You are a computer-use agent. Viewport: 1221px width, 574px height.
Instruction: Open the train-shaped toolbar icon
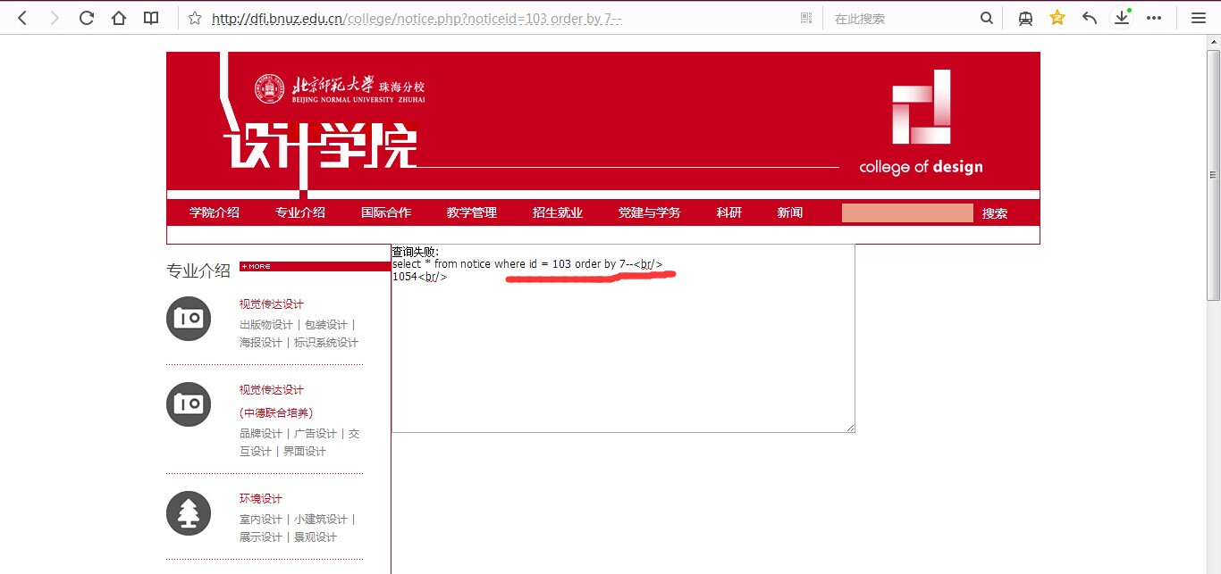(x=1025, y=18)
